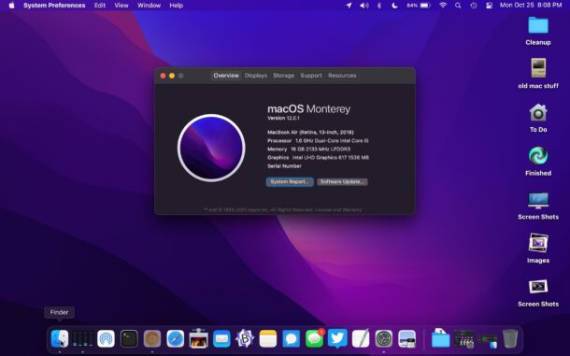
Task: Switch to the Support tab
Action: [x=311, y=76]
